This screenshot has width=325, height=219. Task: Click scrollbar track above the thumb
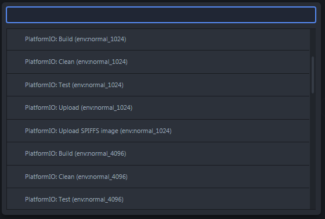[x=313, y=42]
